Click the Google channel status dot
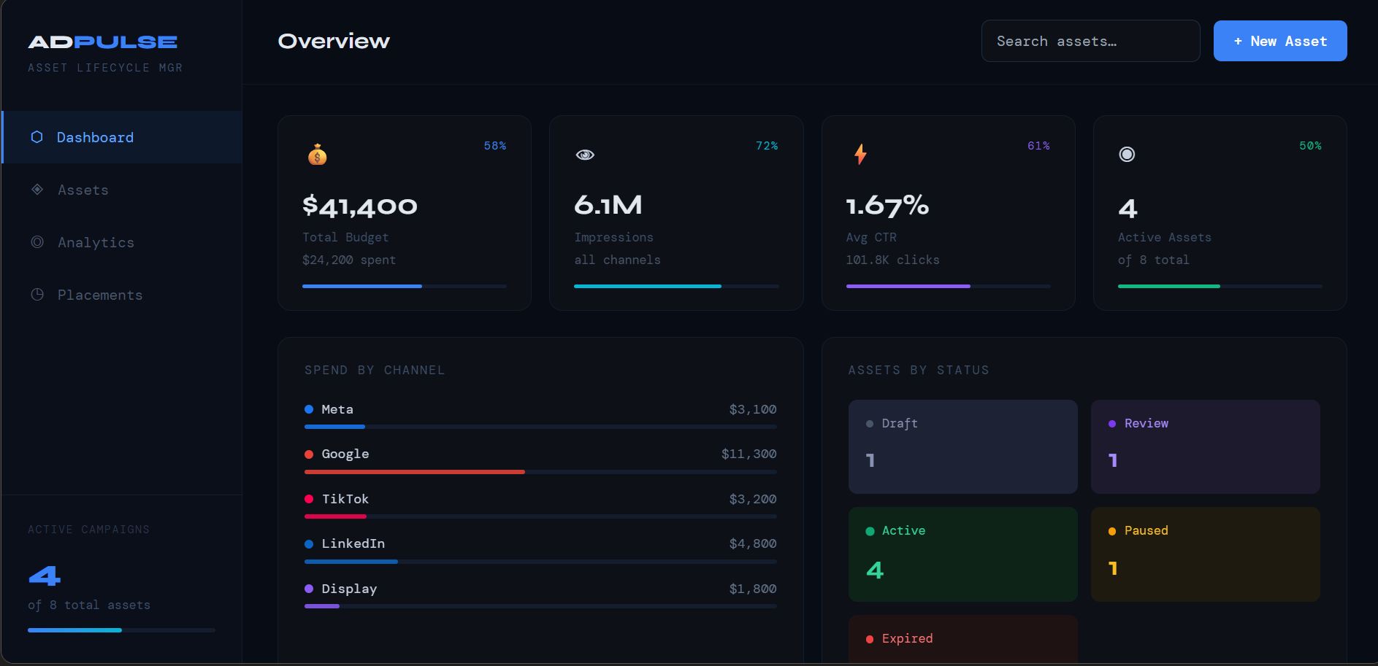Screen dimensions: 1378x666 tap(308, 454)
